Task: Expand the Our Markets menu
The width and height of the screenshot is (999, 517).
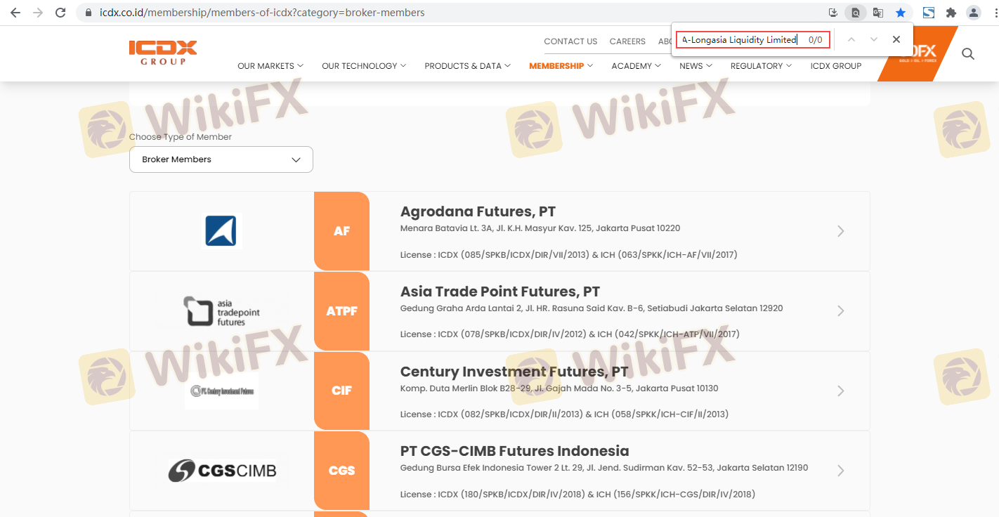Action: (270, 66)
